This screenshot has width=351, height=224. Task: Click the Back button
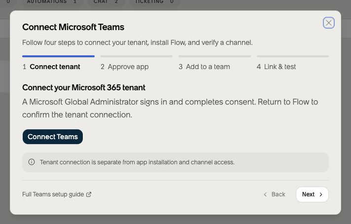click(x=275, y=194)
